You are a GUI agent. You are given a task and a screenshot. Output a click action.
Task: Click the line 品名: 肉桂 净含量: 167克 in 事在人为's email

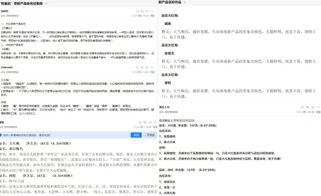pos(187,170)
